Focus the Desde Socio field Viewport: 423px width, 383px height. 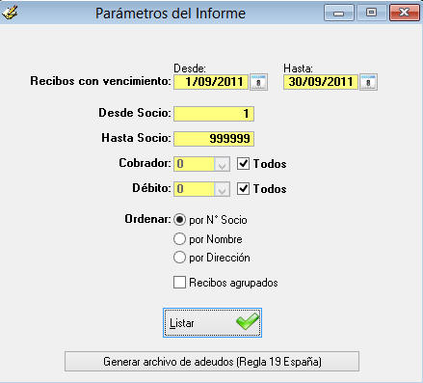(214, 114)
